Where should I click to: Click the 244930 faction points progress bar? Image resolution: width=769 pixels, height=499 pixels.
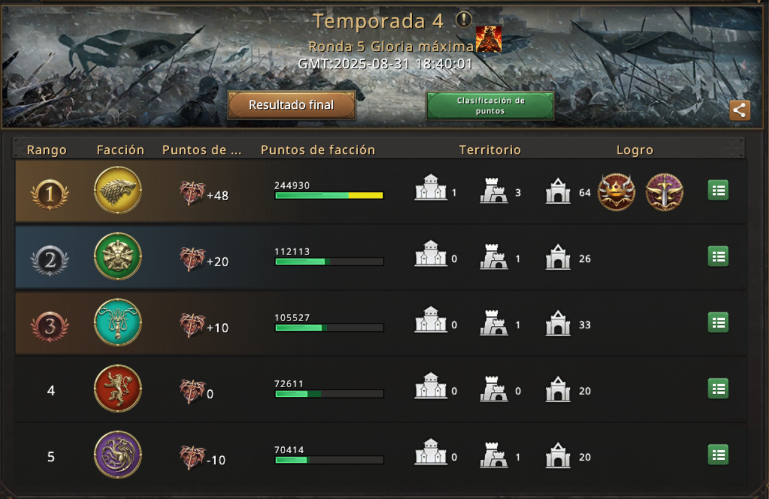(x=329, y=195)
